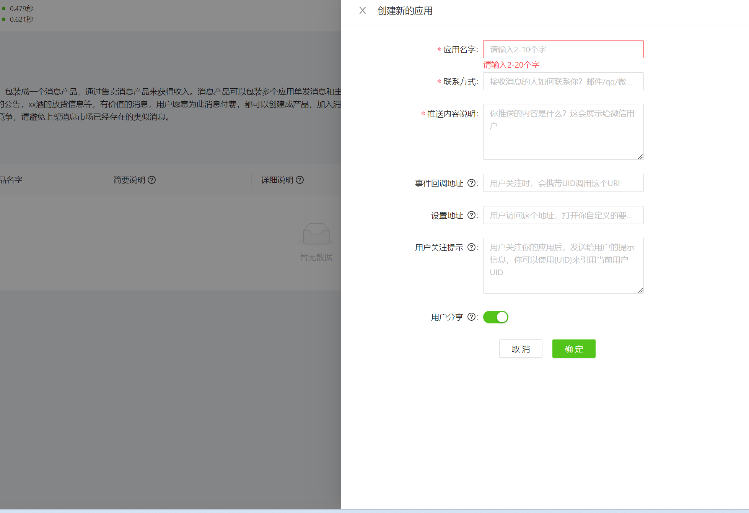Open help icon next to 设置地址
Image resolution: width=749 pixels, height=513 pixels.
point(472,215)
